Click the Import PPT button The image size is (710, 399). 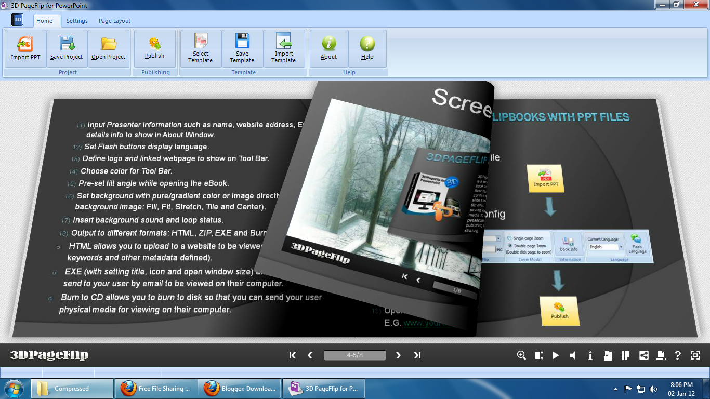(25, 48)
